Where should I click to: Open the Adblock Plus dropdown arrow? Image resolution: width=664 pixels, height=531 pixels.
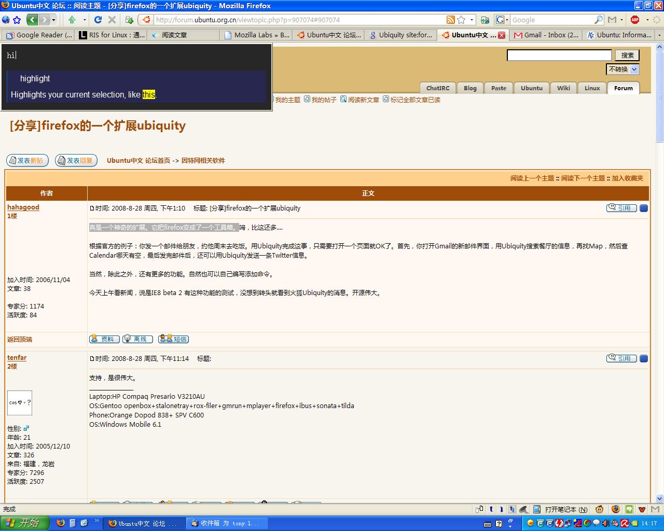pos(647,20)
